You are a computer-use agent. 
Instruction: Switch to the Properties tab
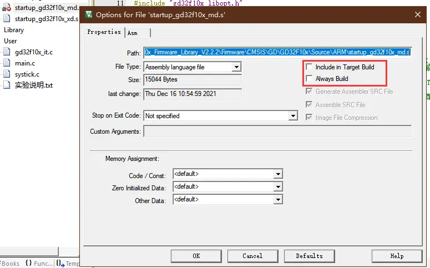pos(104,32)
